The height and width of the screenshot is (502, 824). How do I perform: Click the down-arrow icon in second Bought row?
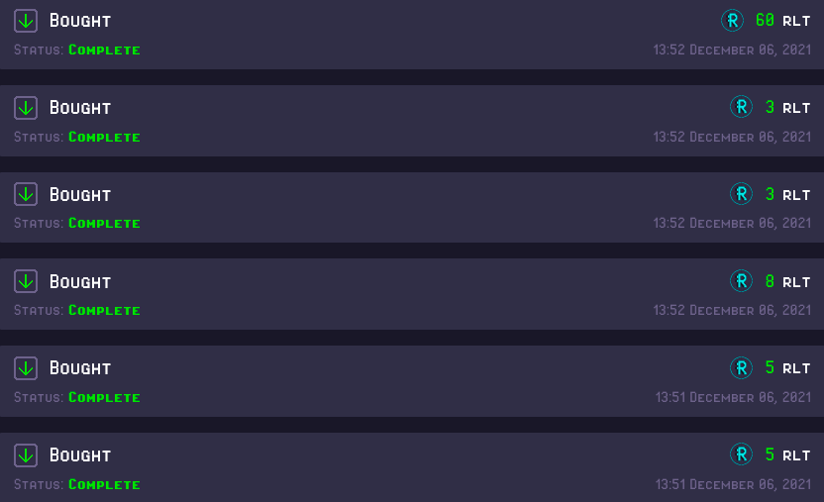[x=25, y=108]
